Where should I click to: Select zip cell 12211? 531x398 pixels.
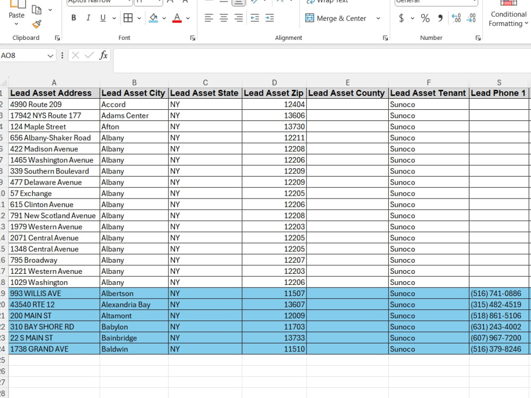point(275,138)
